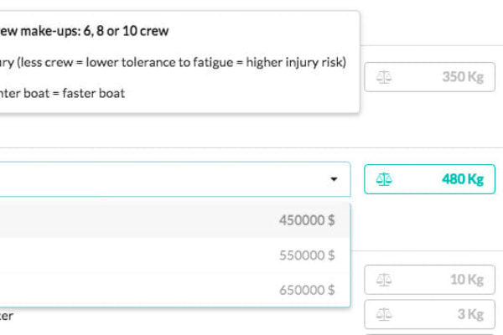This screenshot has height=335, width=503.
Task: Click the scale icon beside 3 Kg
Action: point(384,315)
